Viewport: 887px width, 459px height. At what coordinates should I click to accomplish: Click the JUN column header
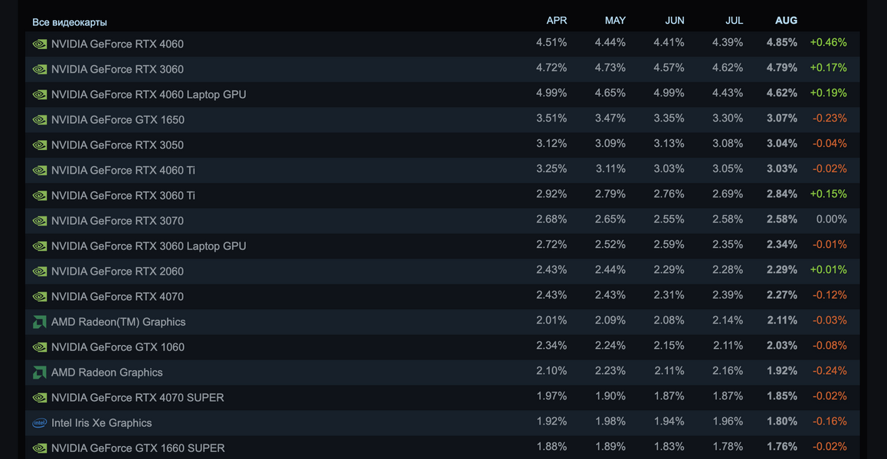675,21
